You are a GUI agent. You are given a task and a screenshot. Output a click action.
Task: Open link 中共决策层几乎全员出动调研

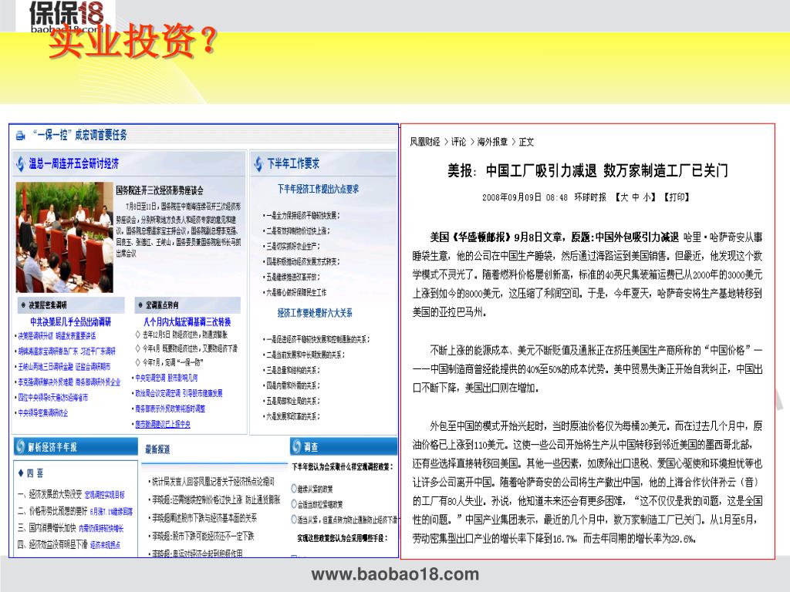pyautogui.click(x=70, y=321)
